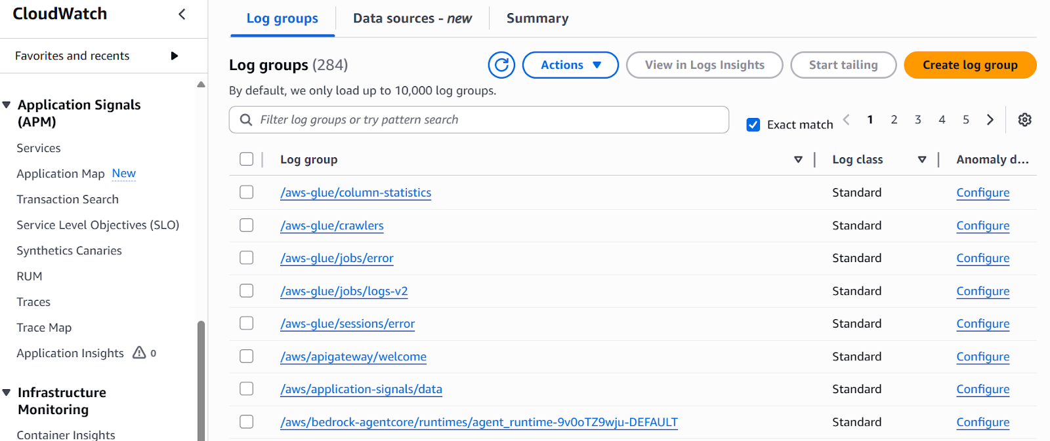1050x441 pixels.
Task: Configure anomaly detection for /aws-glue/column-statistics
Action: point(982,193)
